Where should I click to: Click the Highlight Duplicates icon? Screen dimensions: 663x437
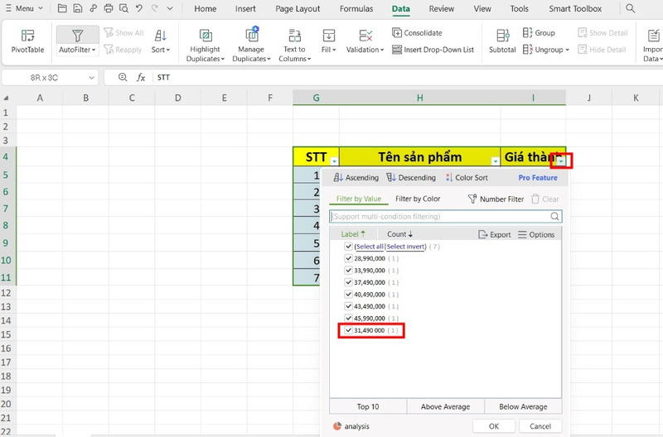tap(205, 36)
